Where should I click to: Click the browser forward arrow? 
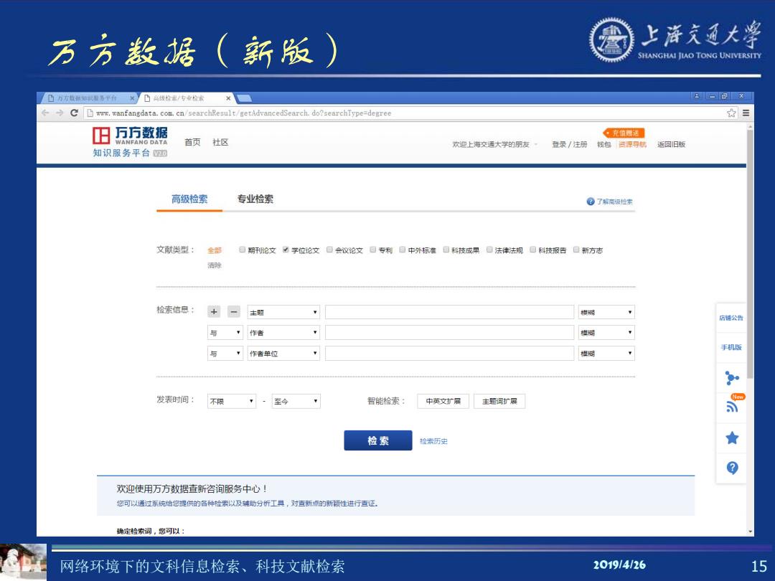60,113
